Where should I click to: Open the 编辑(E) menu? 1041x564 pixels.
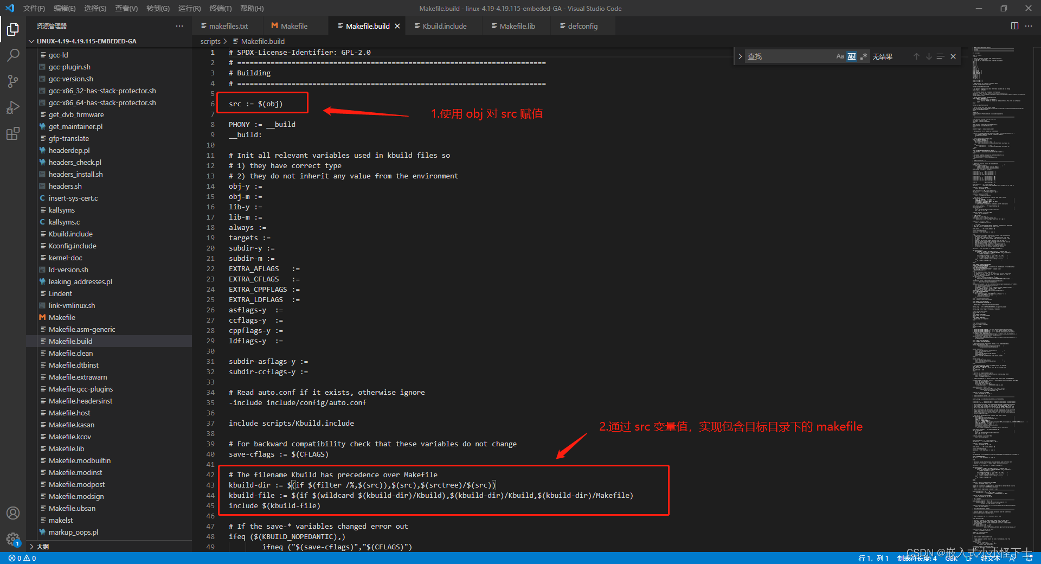click(x=65, y=8)
